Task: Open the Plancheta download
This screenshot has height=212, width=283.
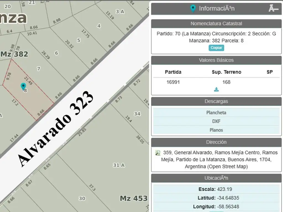Action: pos(216,113)
